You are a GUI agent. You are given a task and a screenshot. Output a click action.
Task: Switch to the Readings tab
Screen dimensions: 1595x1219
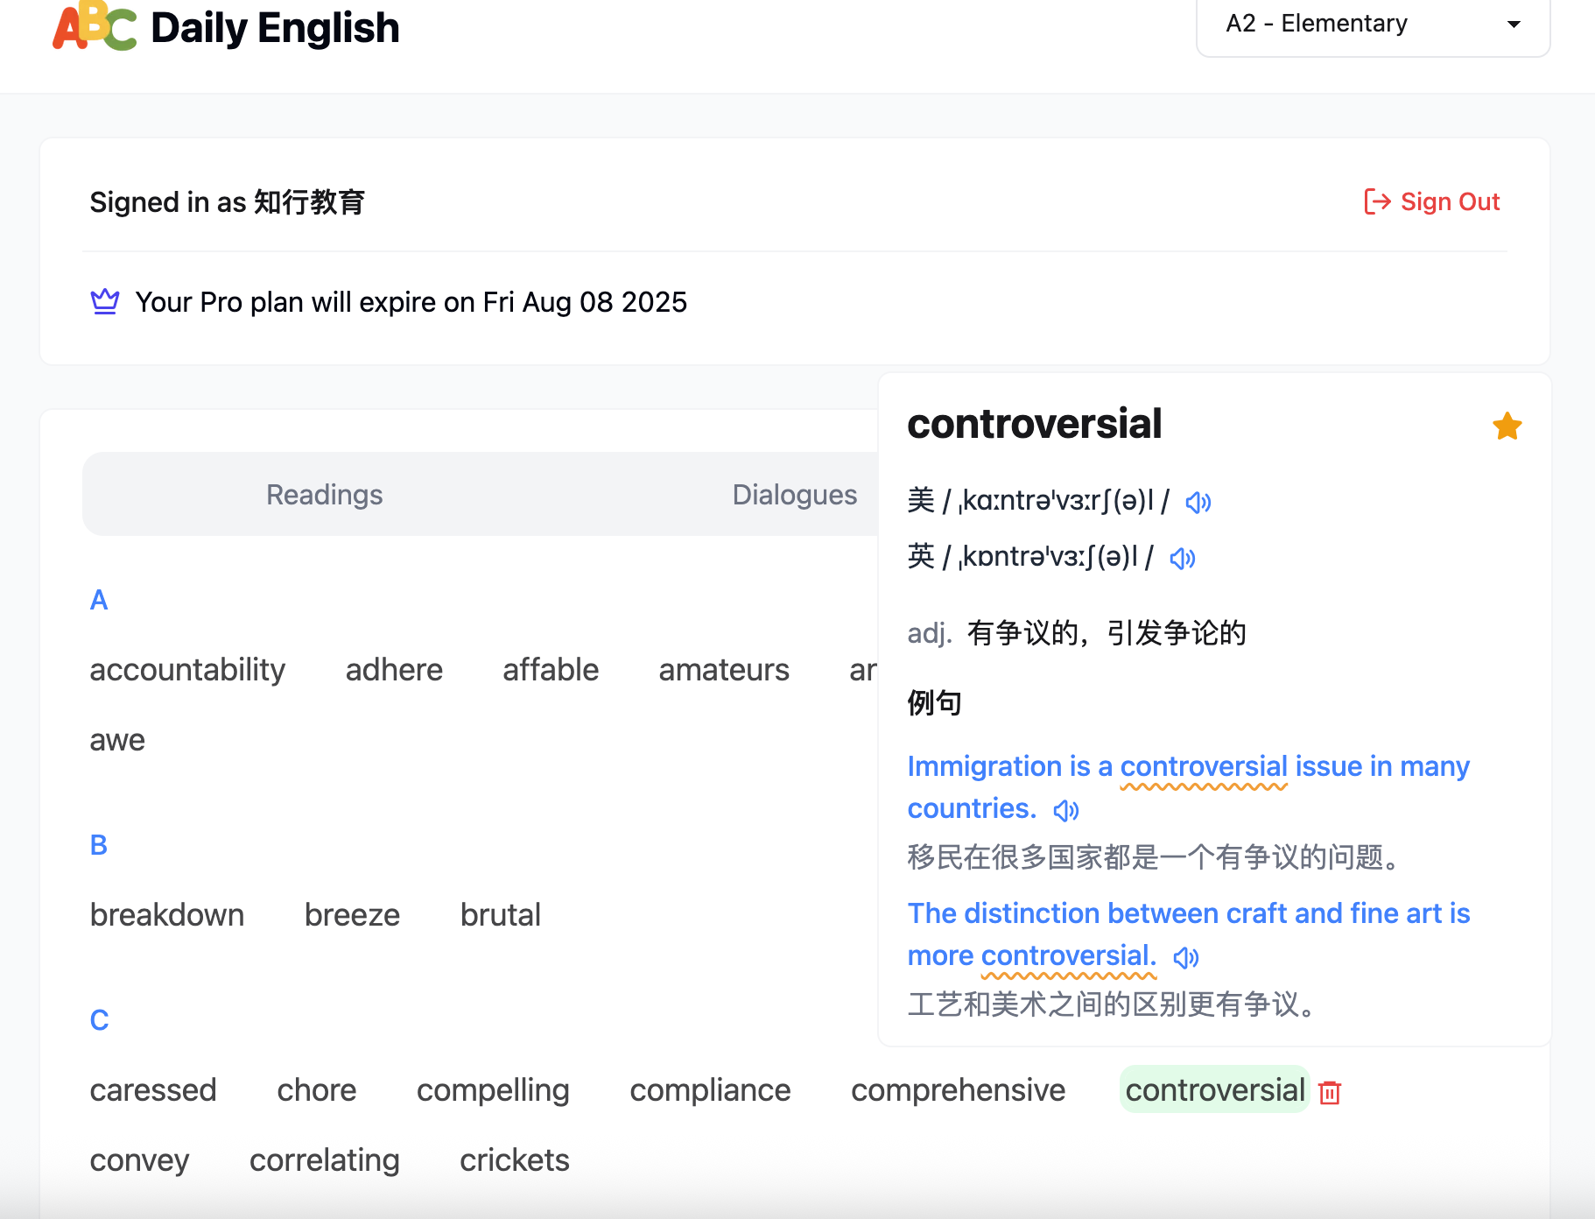324,494
